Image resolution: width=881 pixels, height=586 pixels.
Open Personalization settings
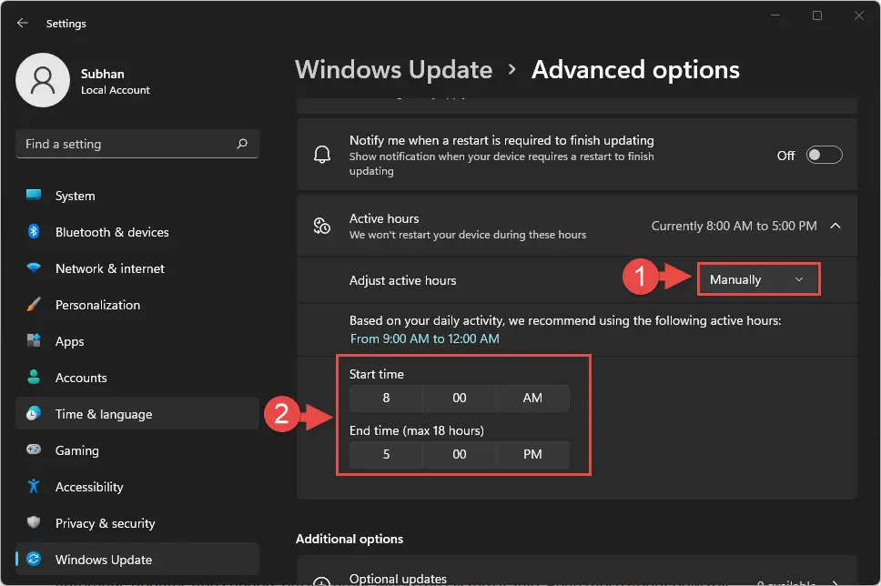(137, 305)
